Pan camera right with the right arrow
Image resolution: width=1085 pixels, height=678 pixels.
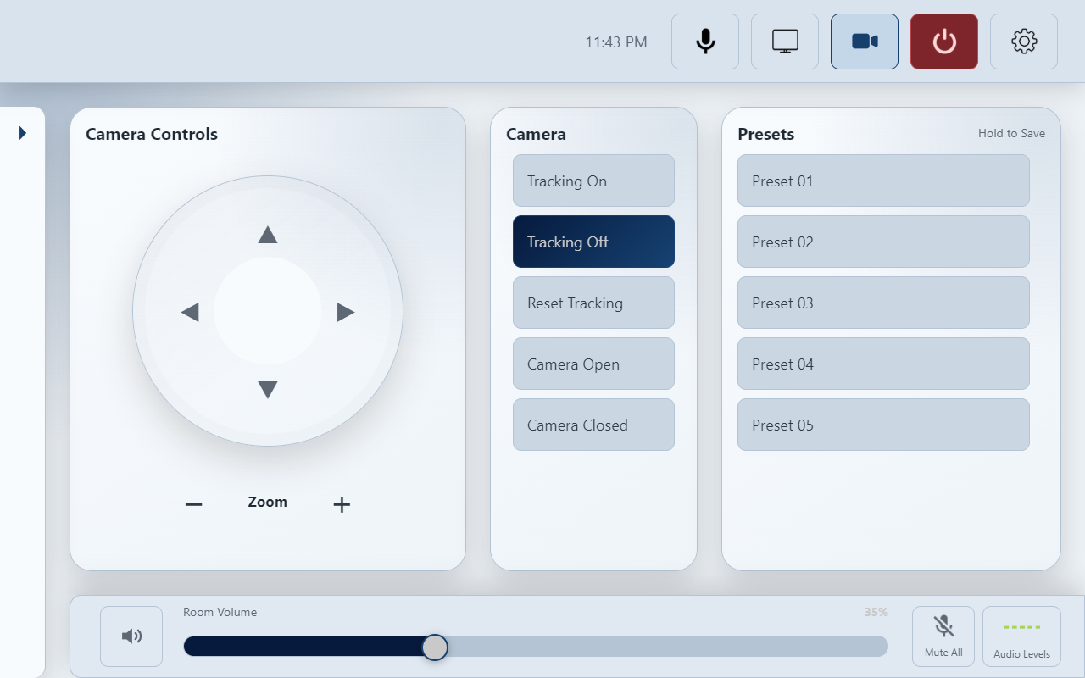(346, 312)
